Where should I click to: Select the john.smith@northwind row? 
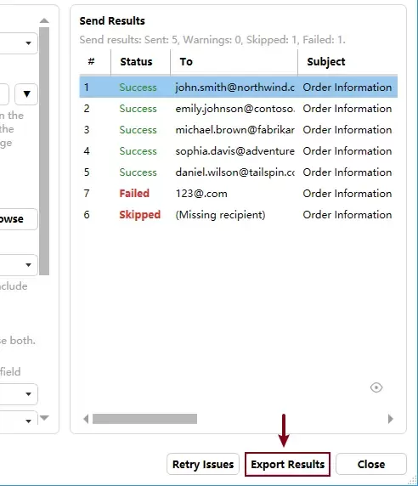(238, 88)
